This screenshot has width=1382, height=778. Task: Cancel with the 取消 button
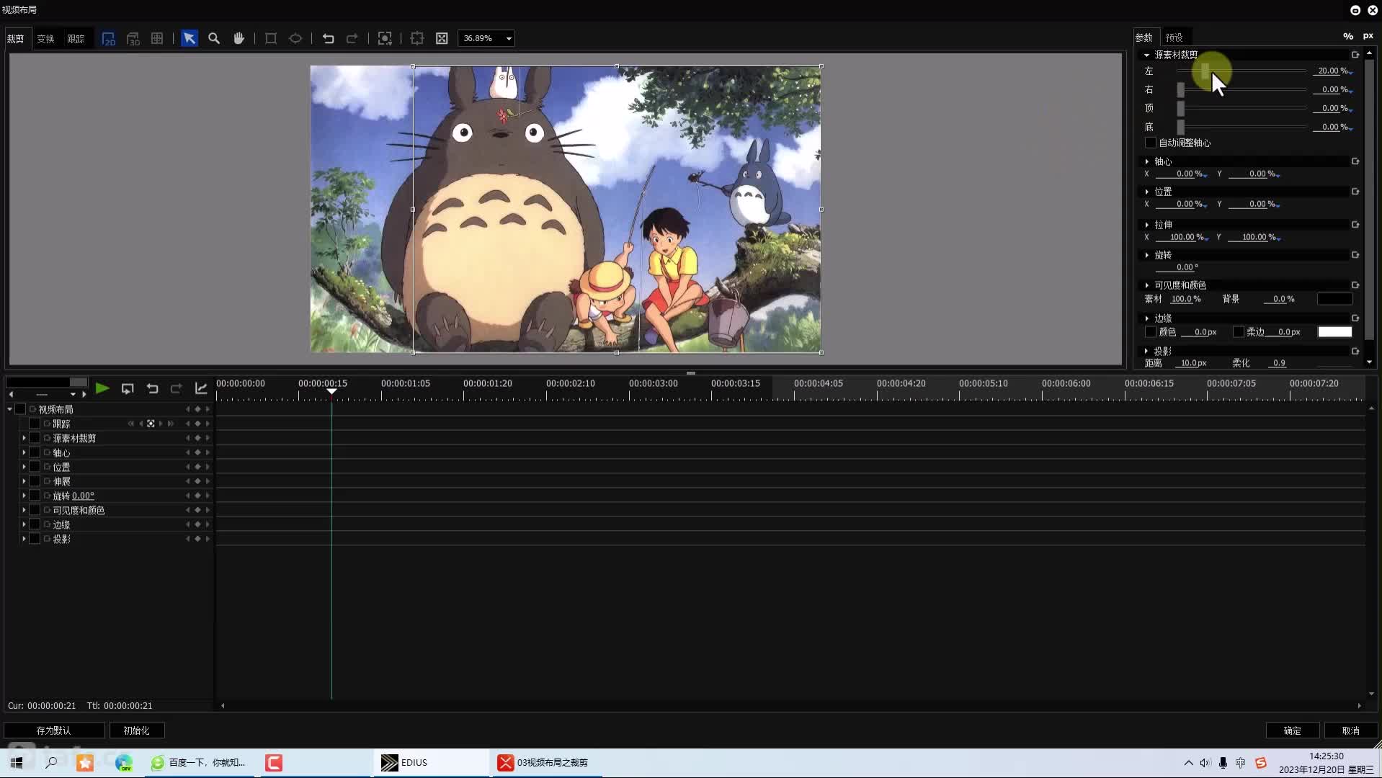pos(1351,730)
